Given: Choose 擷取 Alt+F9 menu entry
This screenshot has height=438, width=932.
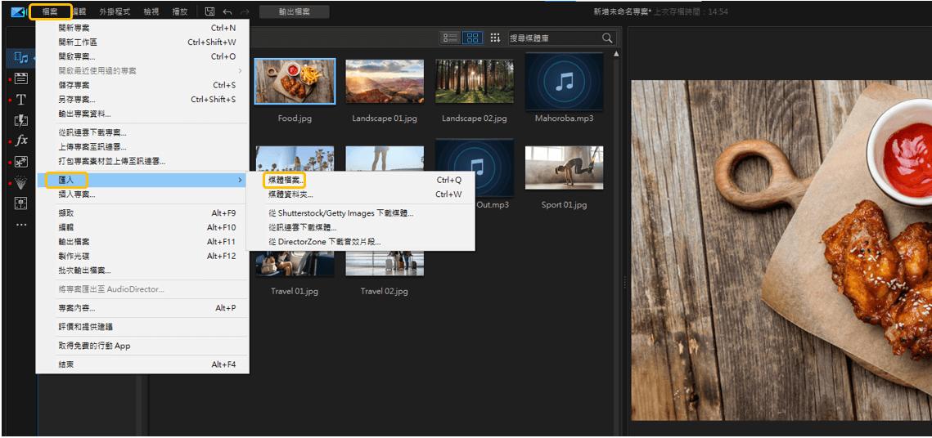Looking at the screenshot, I should click(x=142, y=212).
